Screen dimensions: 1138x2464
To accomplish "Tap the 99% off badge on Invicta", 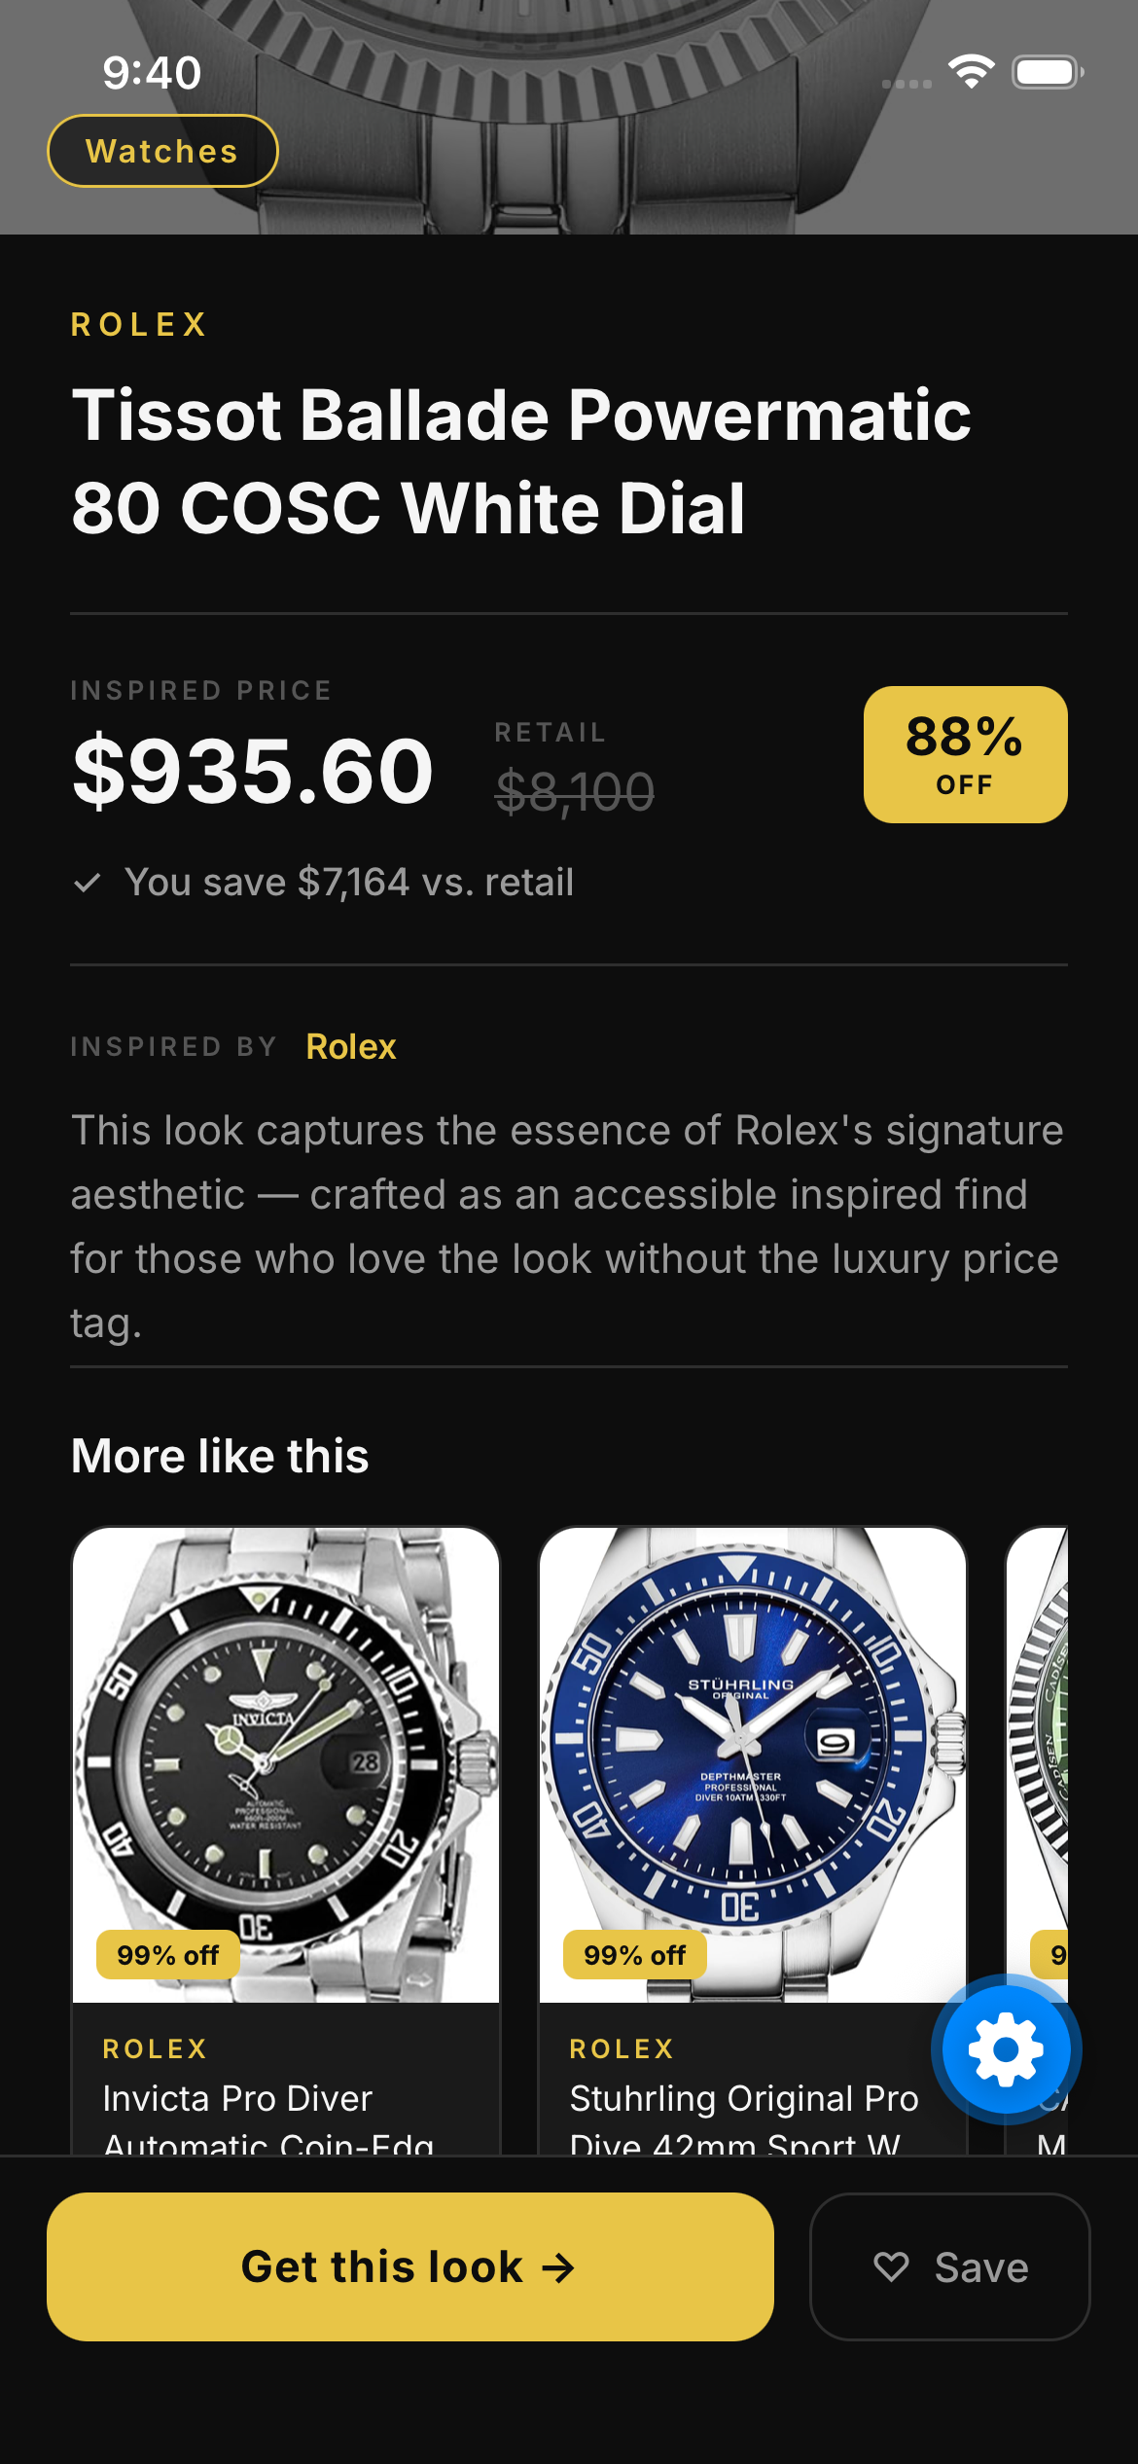I will 167,1955.
